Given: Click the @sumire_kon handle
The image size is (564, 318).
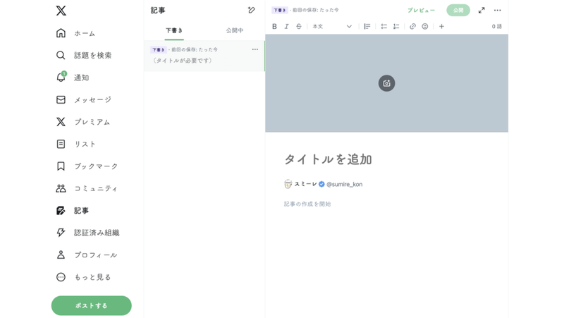Looking at the screenshot, I should (x=344, y=184).
